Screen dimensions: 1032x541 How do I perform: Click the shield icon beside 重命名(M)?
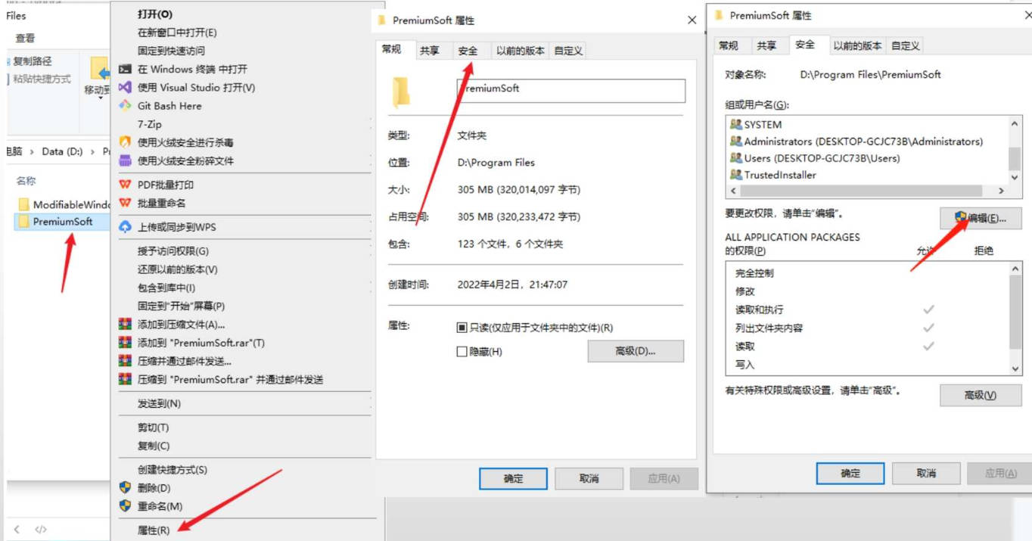tap(125, 506)
